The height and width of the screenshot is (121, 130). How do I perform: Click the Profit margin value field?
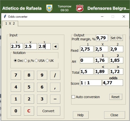tap(102, 38)
